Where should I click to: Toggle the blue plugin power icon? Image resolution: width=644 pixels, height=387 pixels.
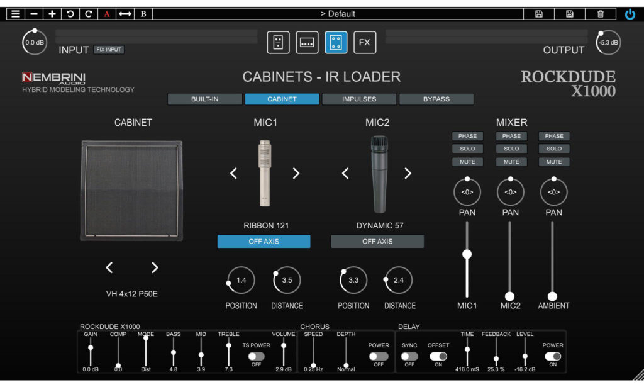[630, 14]
